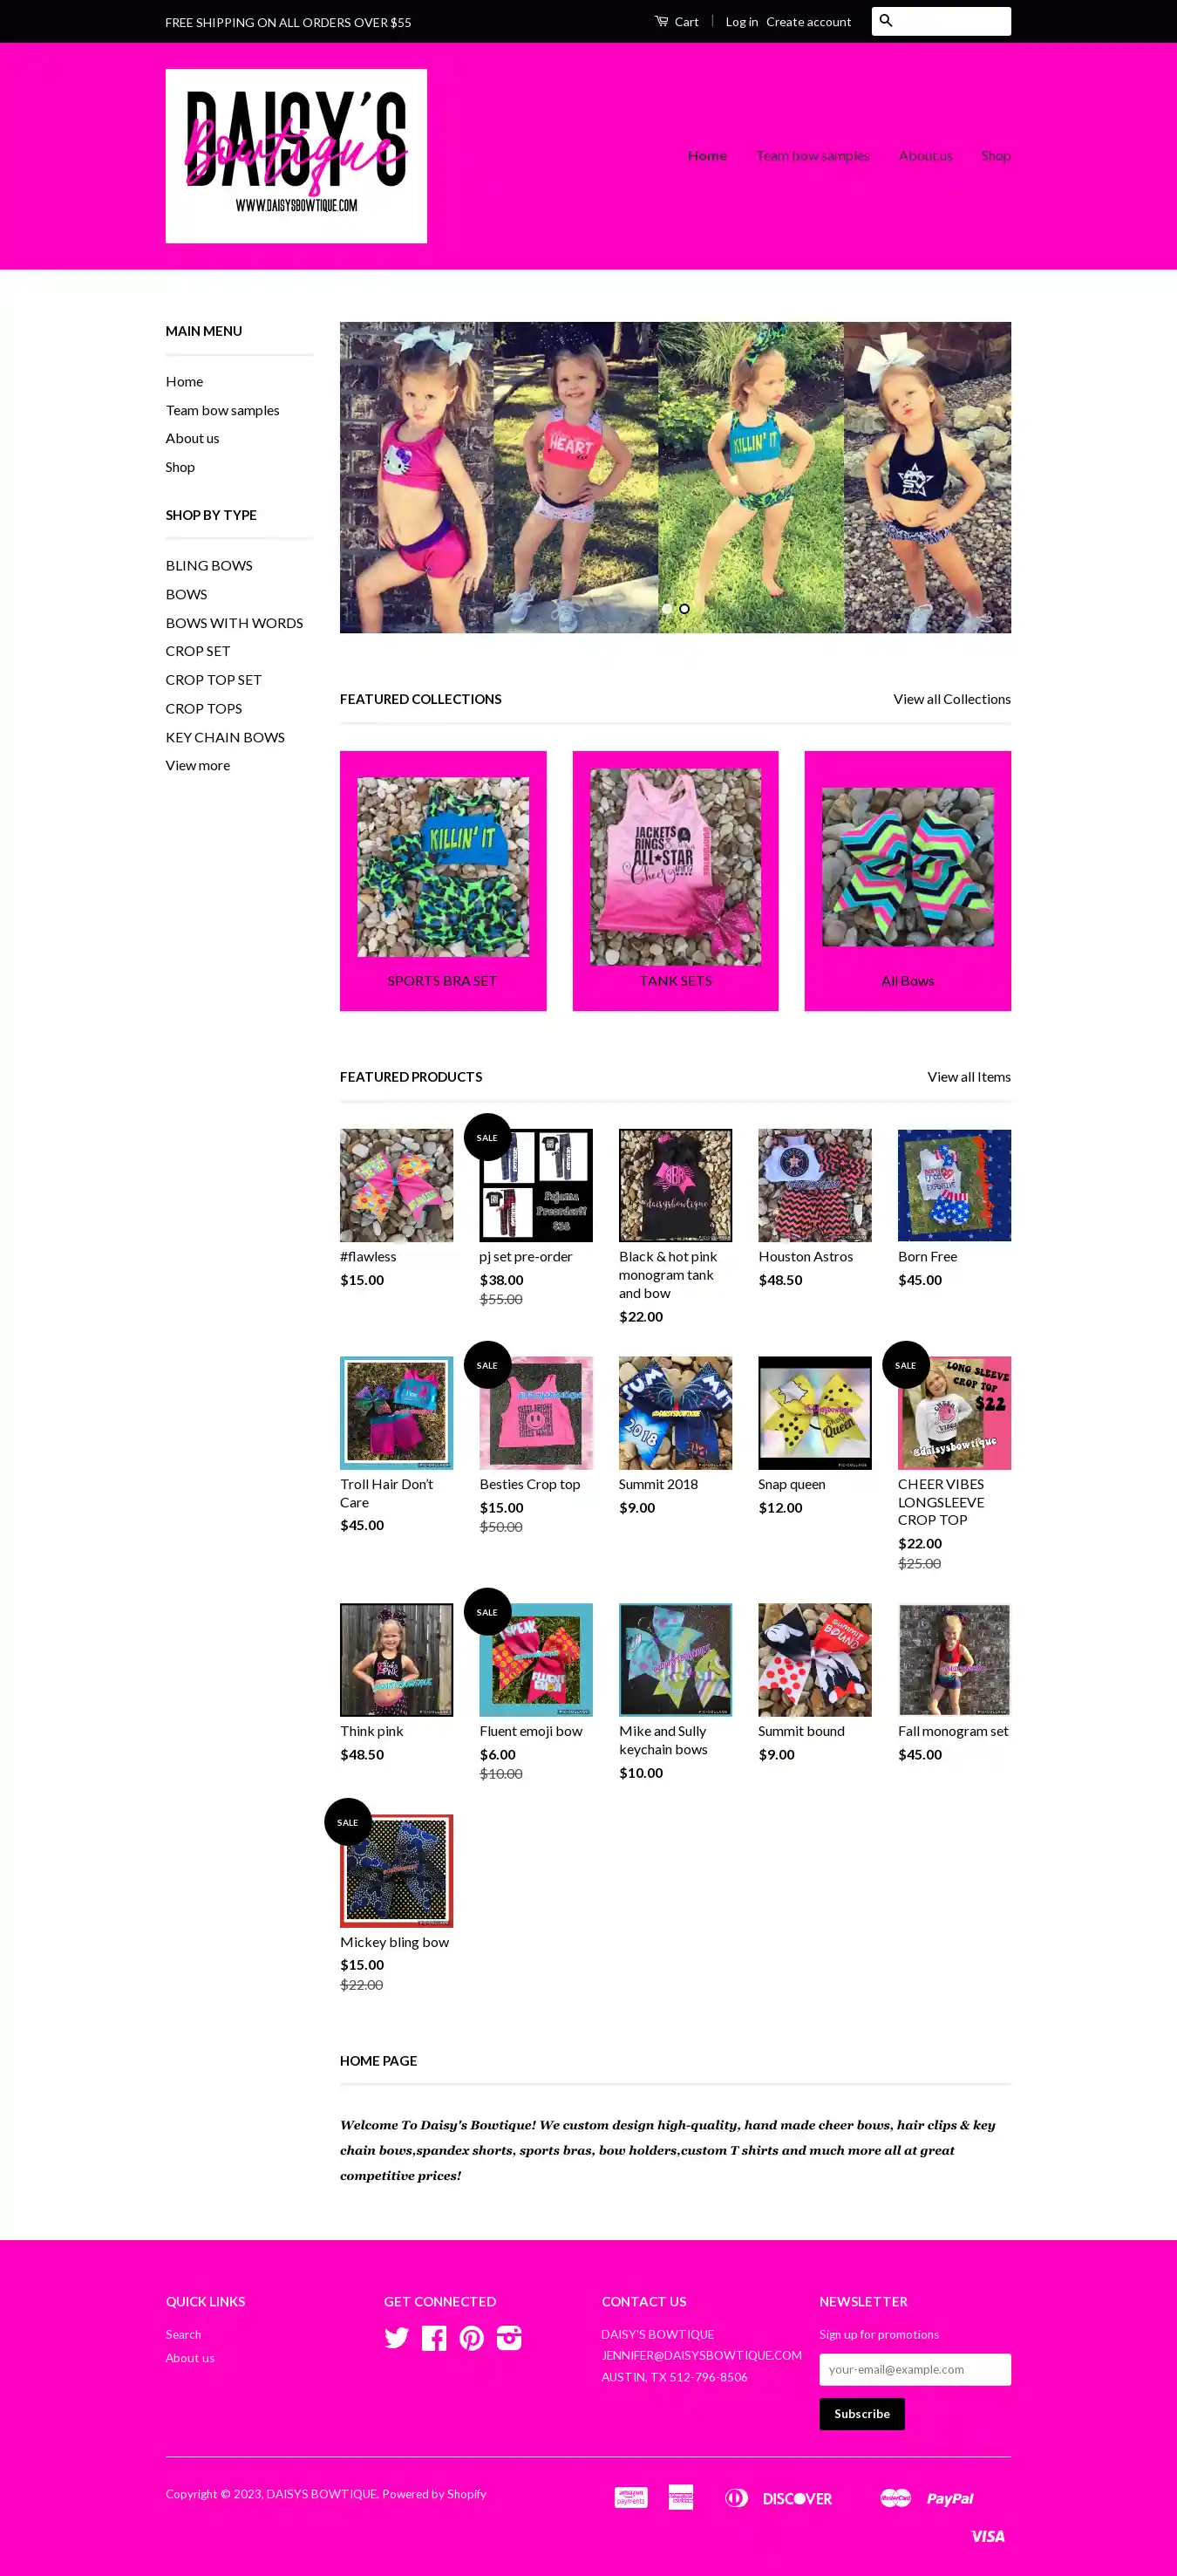This screenshot has width=1177, height=2576.
Task: Follow the Create account link
Action: tap(808, 22)
